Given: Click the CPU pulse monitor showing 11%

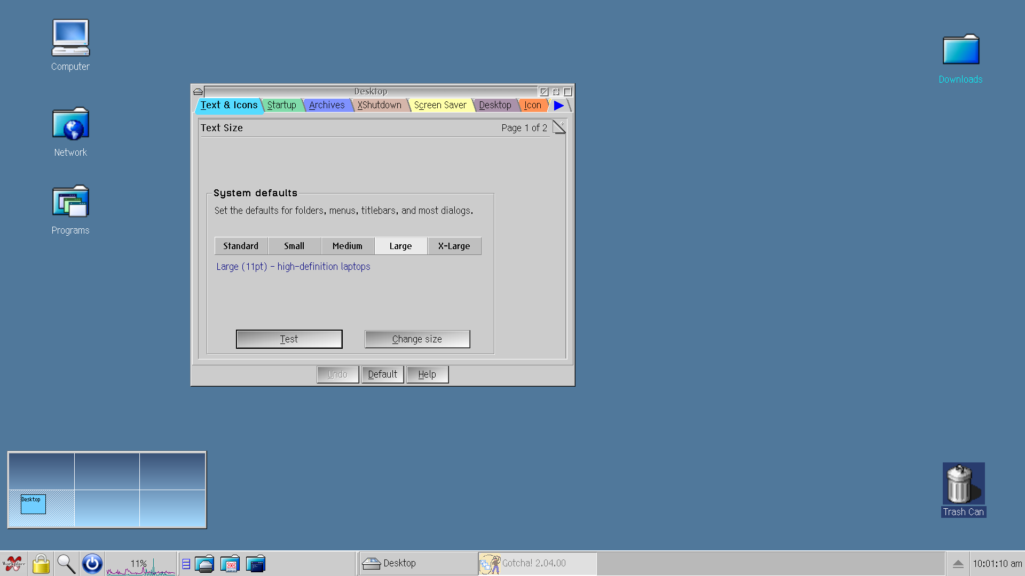Looking at the screenshot, I should [x=141, y=564].
